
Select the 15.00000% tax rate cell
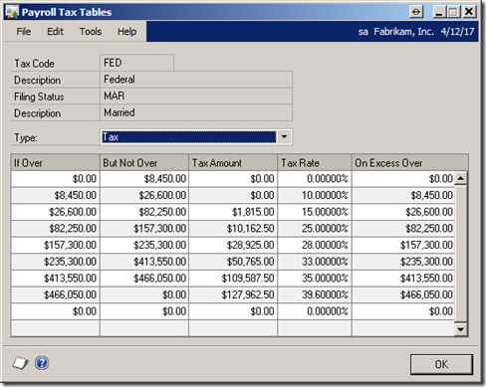coord(315,212)
